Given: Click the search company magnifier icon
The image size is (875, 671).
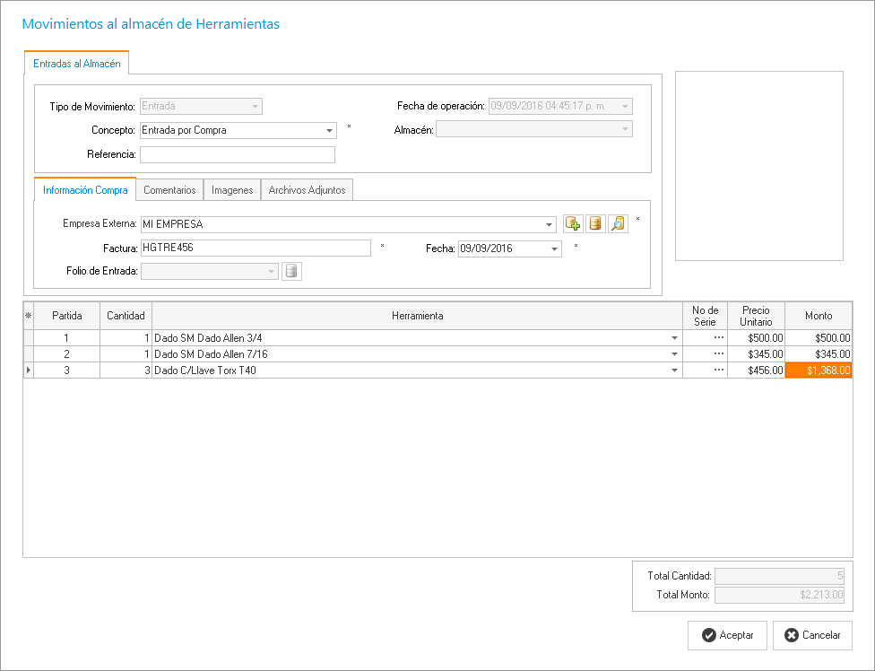Looking at the screenshot, I should pyautogui.click(x=618, y=224).
